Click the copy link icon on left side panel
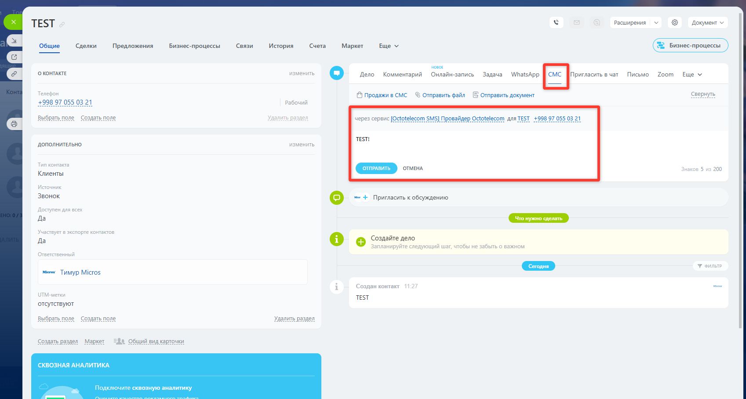The image size is (746, 399). tap(14, 74)
